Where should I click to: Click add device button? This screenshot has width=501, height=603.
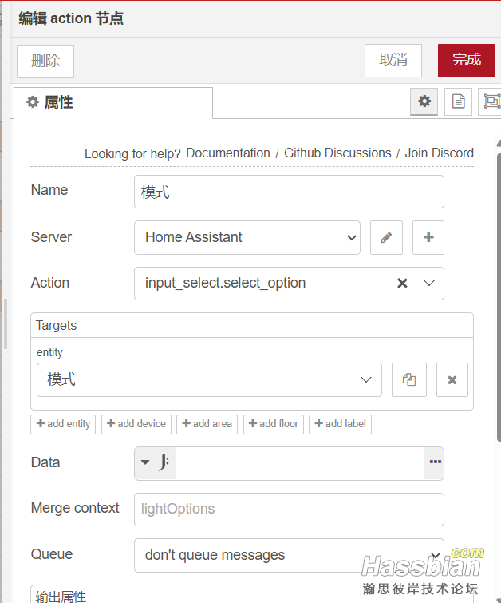point(136,424)
